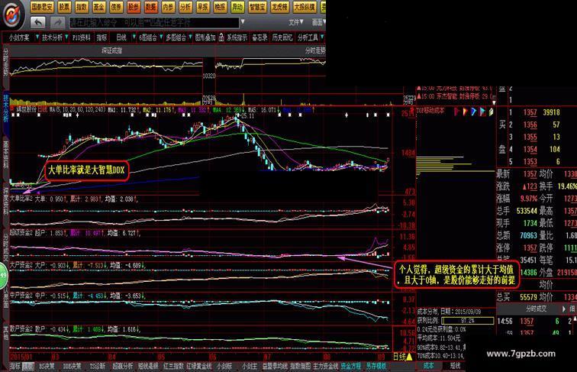Expand the 日线 period dropdown
This screenshot has height=372, width=577.
(134, 37)
